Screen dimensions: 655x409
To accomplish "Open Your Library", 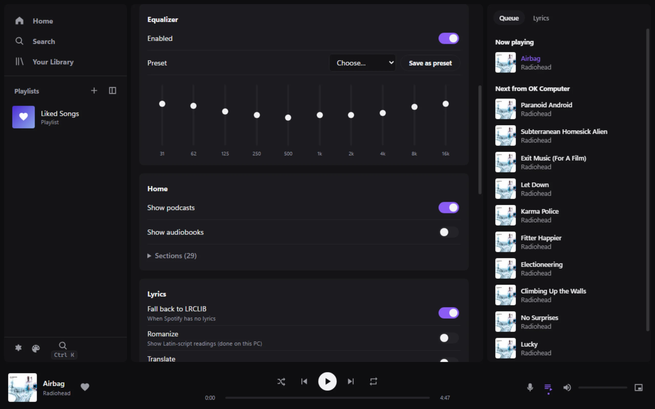I will 44,62.
